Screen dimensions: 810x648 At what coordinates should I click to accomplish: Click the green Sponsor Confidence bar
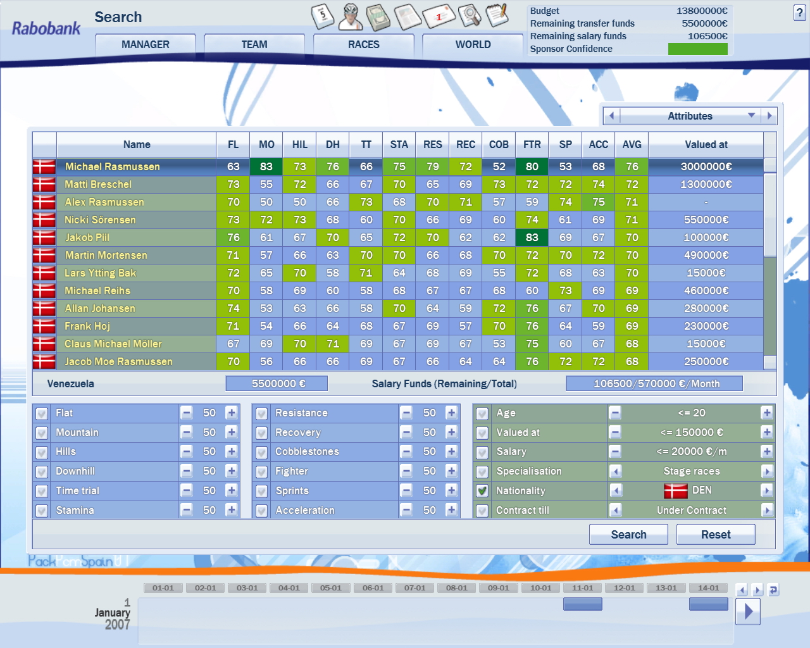(x=697, y=49)
